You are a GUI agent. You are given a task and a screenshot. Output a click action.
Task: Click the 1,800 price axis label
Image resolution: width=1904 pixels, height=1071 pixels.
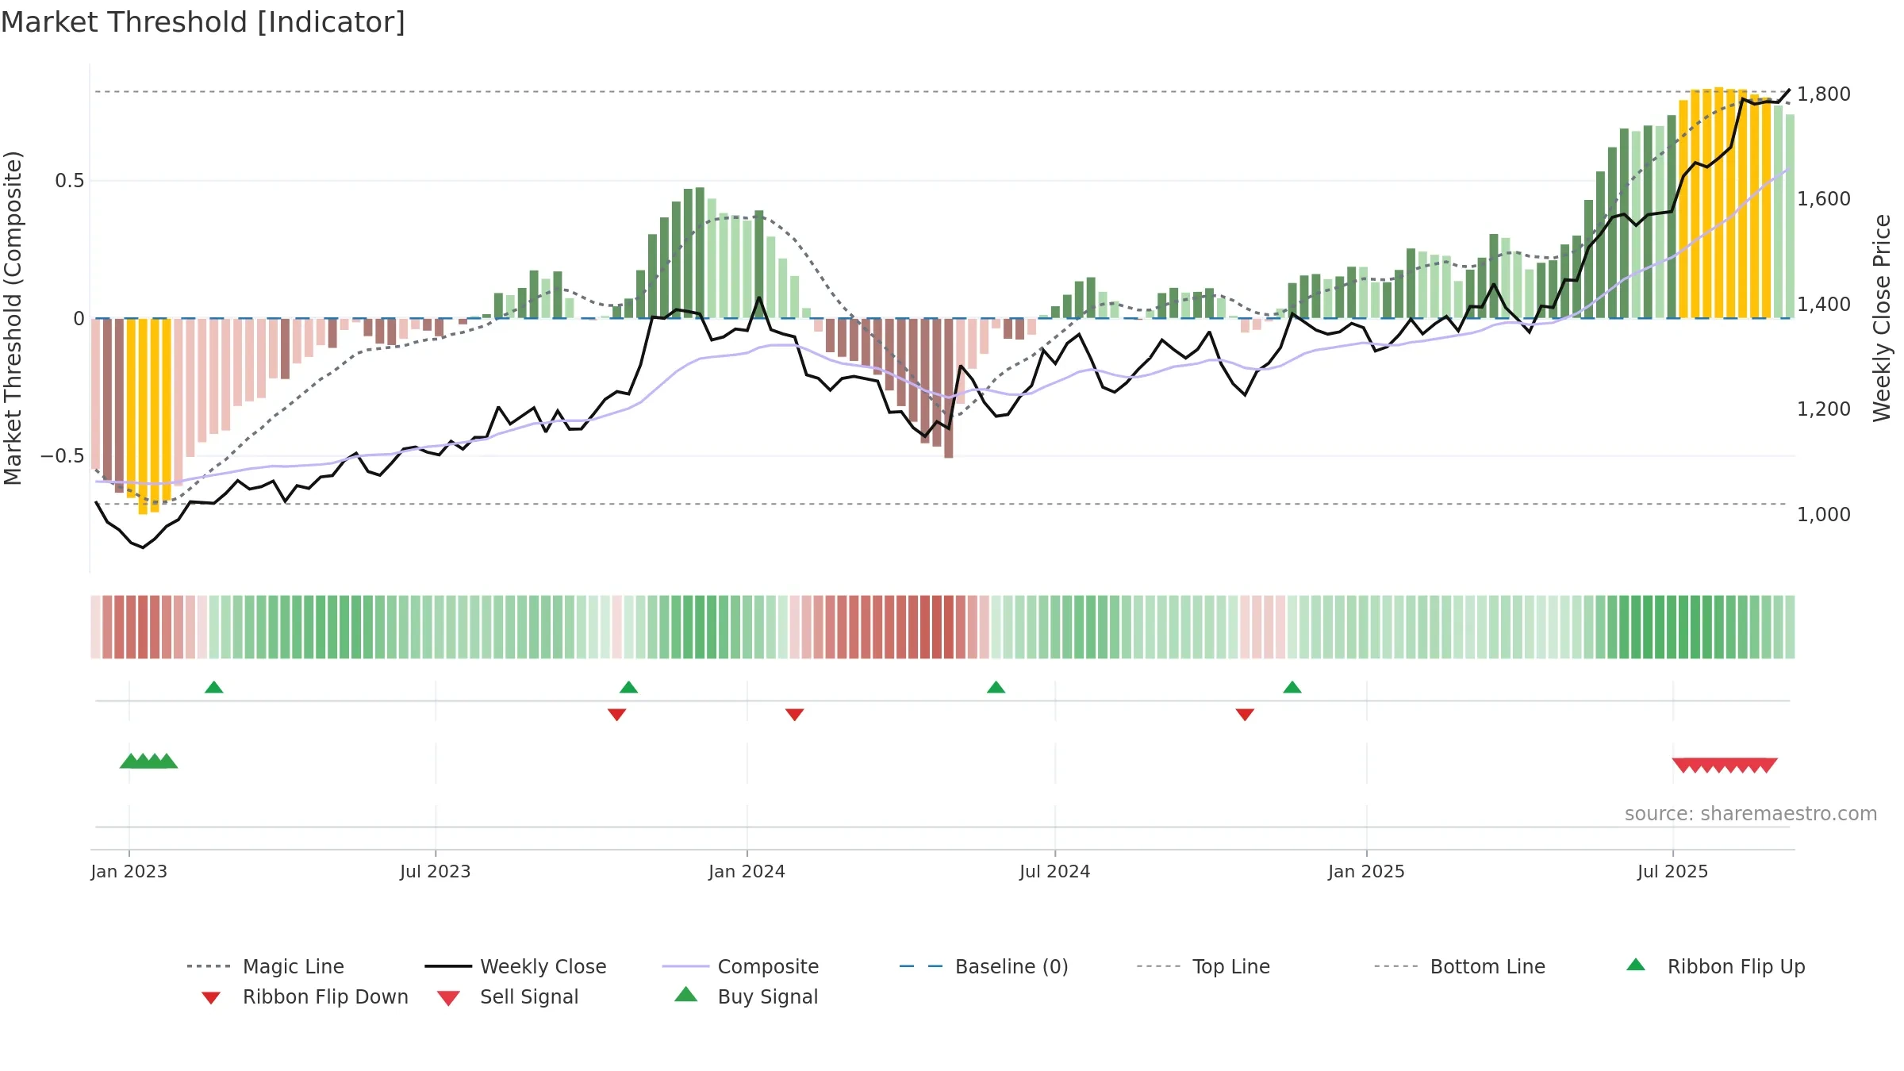(x=1824, y=94)
